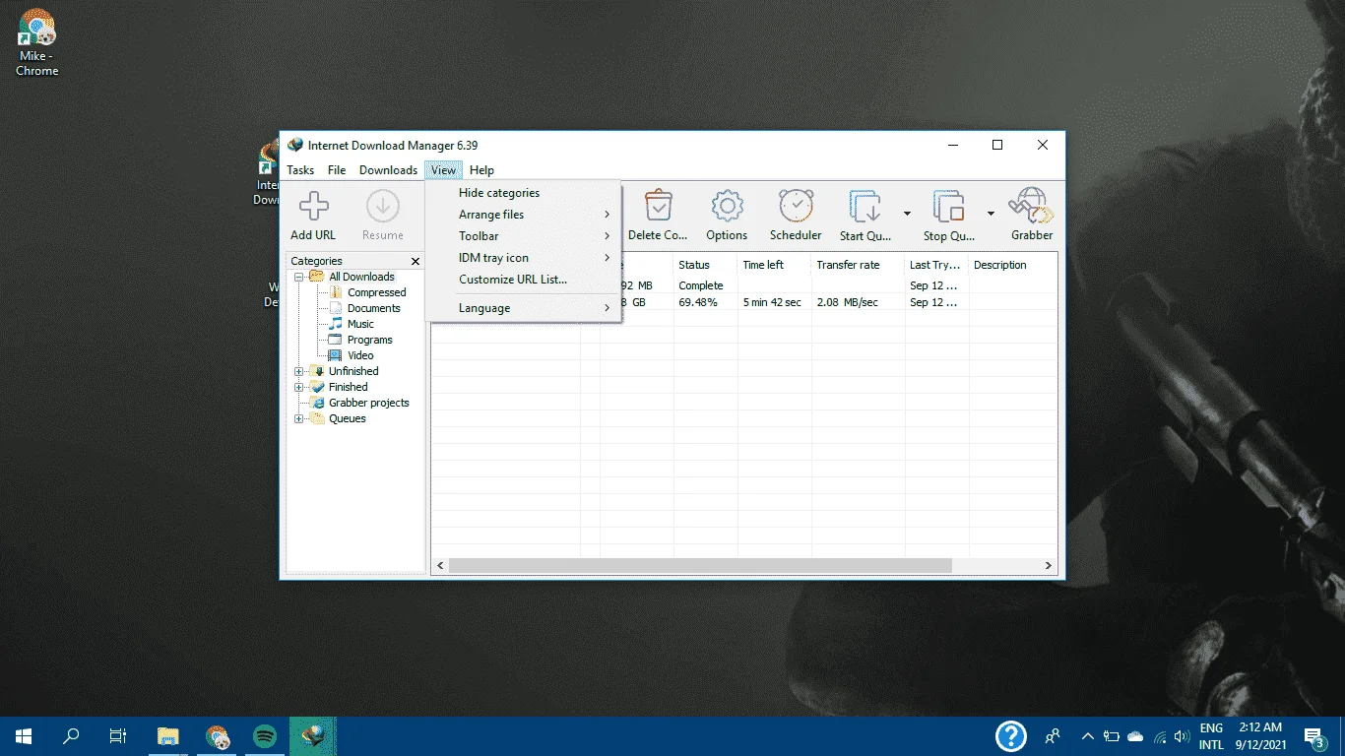Screen dimensions: 1345x756
Task: Sort by the Time left column header
Action: tap(775, 265)
